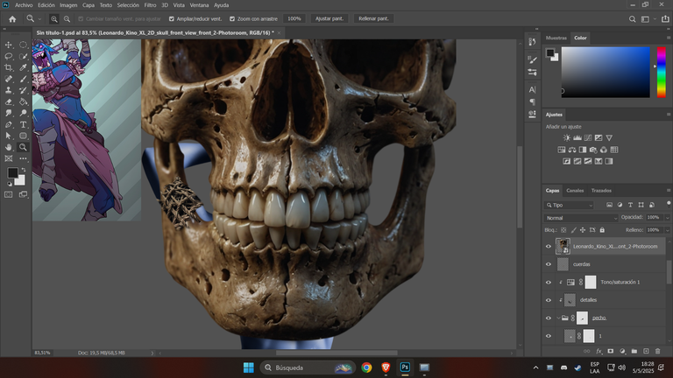
Task: Select the Brush tool
Action: pos(23,79)
